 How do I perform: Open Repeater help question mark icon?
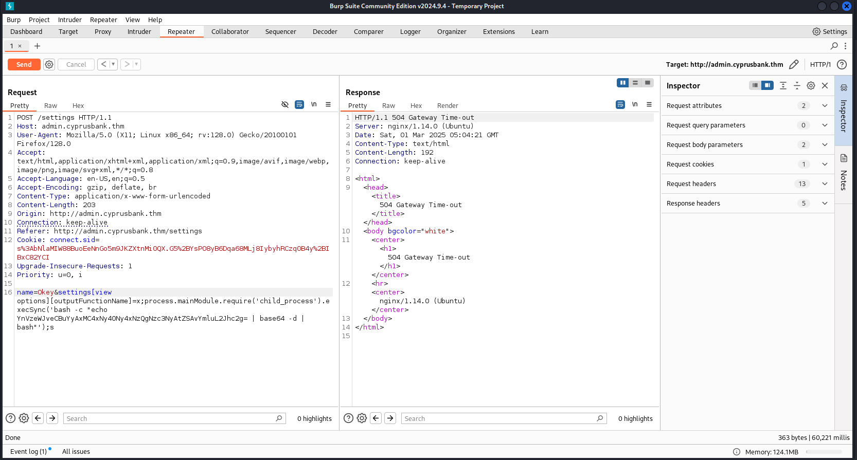[x=842, y=64]
